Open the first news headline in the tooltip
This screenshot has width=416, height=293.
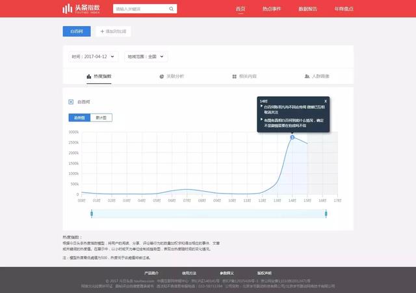pyautogui.click(x=294, y=110)
